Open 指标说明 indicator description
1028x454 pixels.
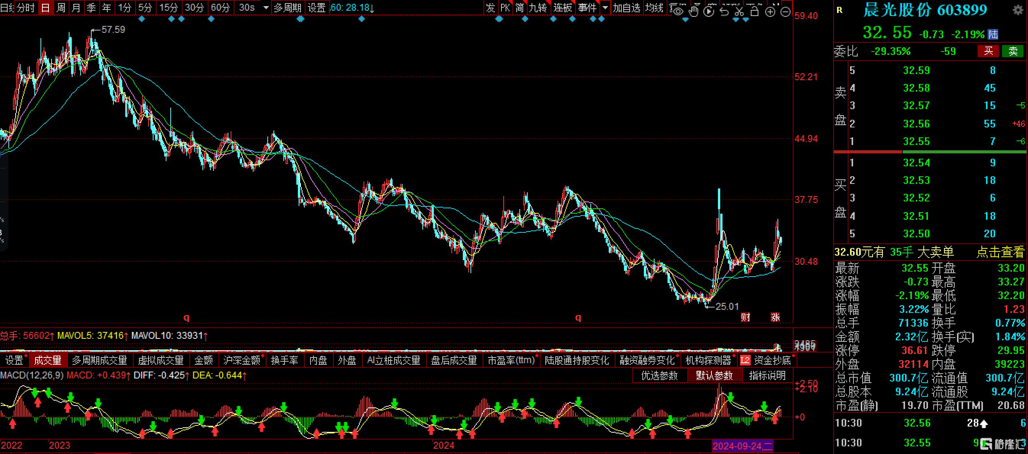pos(768,375)
